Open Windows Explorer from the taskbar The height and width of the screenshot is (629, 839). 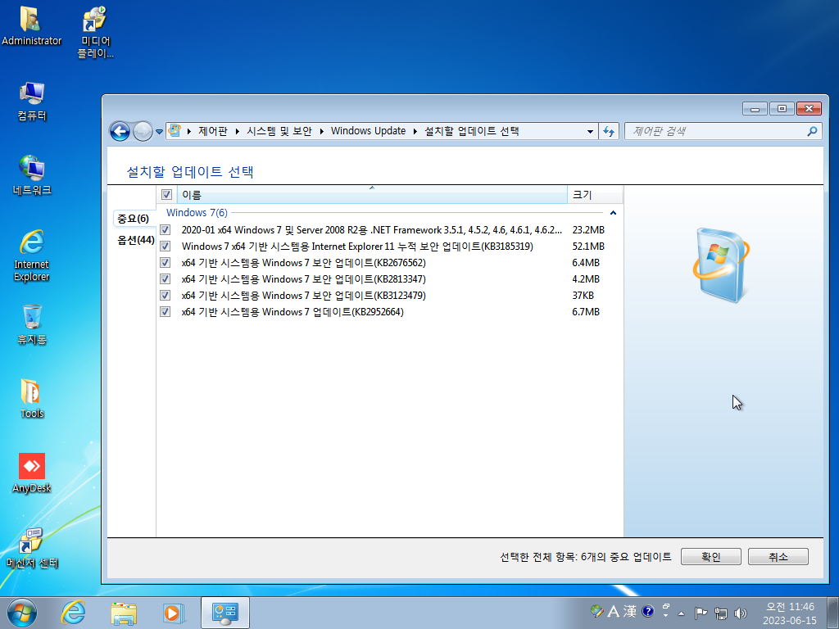pos(124,613)
